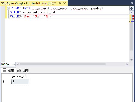Image resolution: width=135 pixels, height=102 pixels.
Task: Click the VALUES keyword in the query
Action: 15,16
